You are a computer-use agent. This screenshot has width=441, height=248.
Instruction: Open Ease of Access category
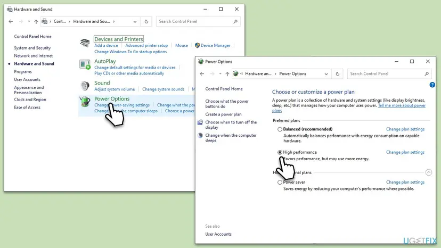click(x=27, y=108)
